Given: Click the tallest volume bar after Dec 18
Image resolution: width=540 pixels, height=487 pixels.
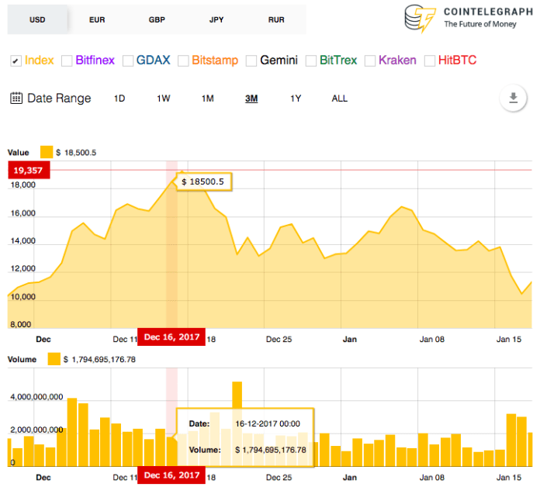Looking at the screenshot, I should (x=237, y=423).
